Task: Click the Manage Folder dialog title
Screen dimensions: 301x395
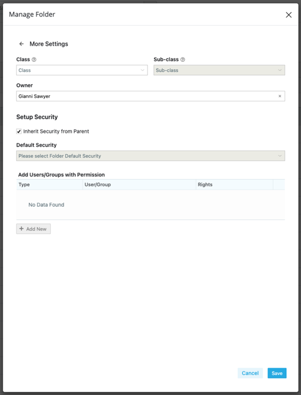Action: coord(32,14)
